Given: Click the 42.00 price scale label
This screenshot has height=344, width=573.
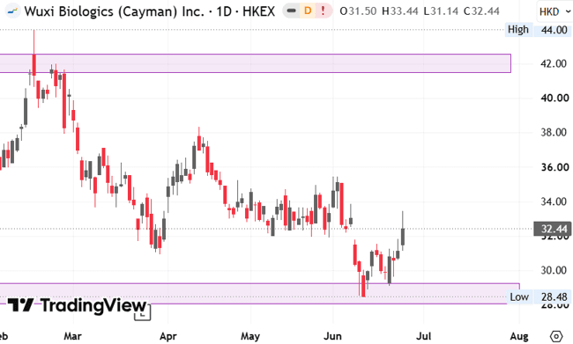Looking at the screenshot, I should 554,63.
